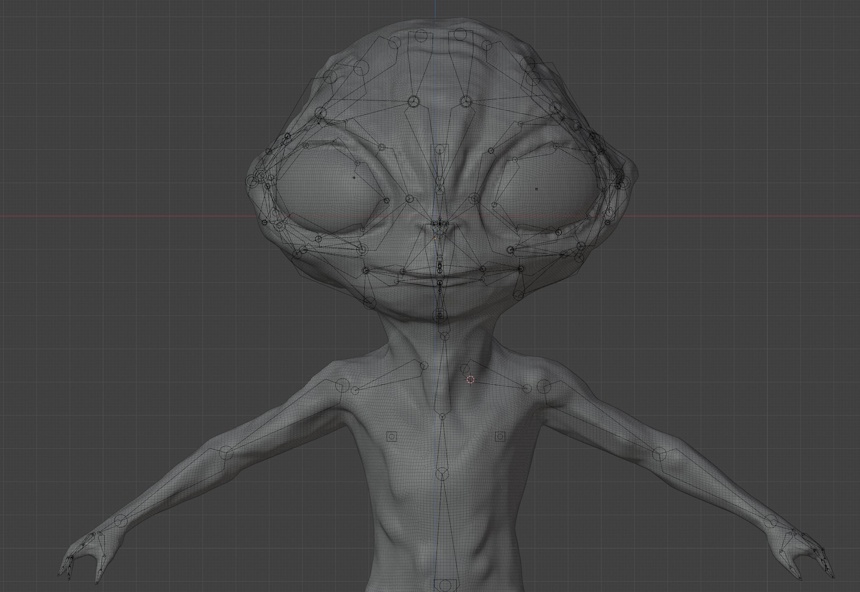This screenshot has width=860, height=592.
Task: Select view-left clavicle outer end small circle
Action: [355, 390]
